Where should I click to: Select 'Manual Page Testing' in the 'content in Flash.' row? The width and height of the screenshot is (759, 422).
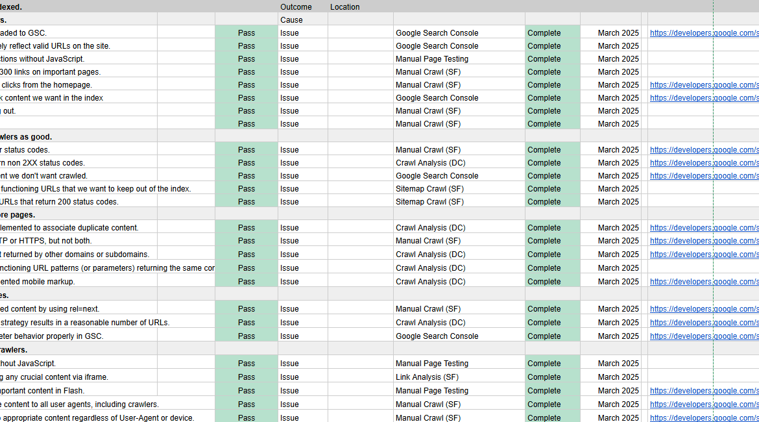tap(459, 390)
